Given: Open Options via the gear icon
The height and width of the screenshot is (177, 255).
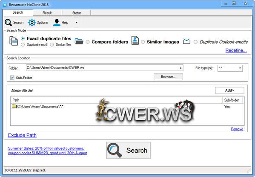Looking at the screenshot, I should click(x=32, y=23).
